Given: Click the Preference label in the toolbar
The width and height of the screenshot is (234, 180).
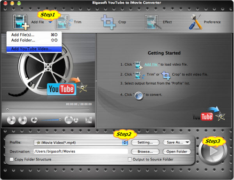Looking at the screenshot, I should (x=212, y=22).
